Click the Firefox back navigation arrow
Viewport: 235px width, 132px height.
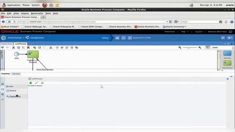[x=3, y=22]
